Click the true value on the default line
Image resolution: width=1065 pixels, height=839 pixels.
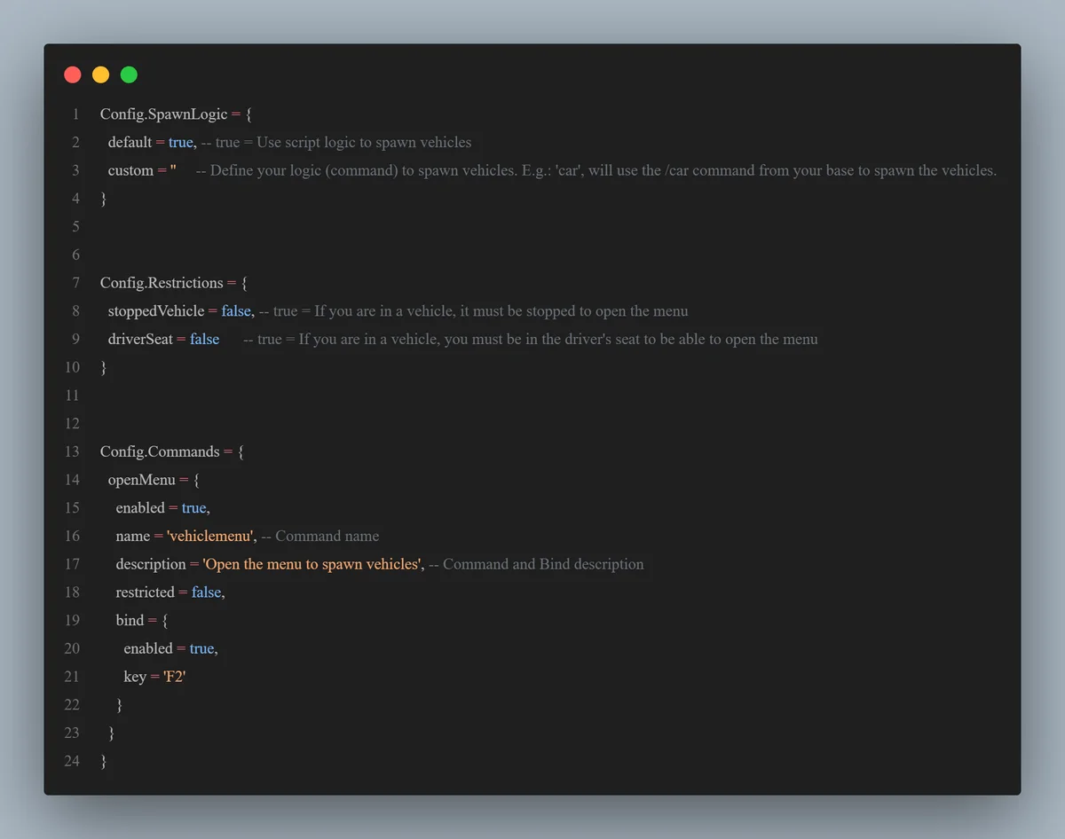180,142
